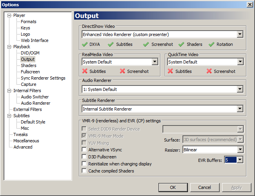Click the red X beside RealMedia Screenshot

pos(122,71)
